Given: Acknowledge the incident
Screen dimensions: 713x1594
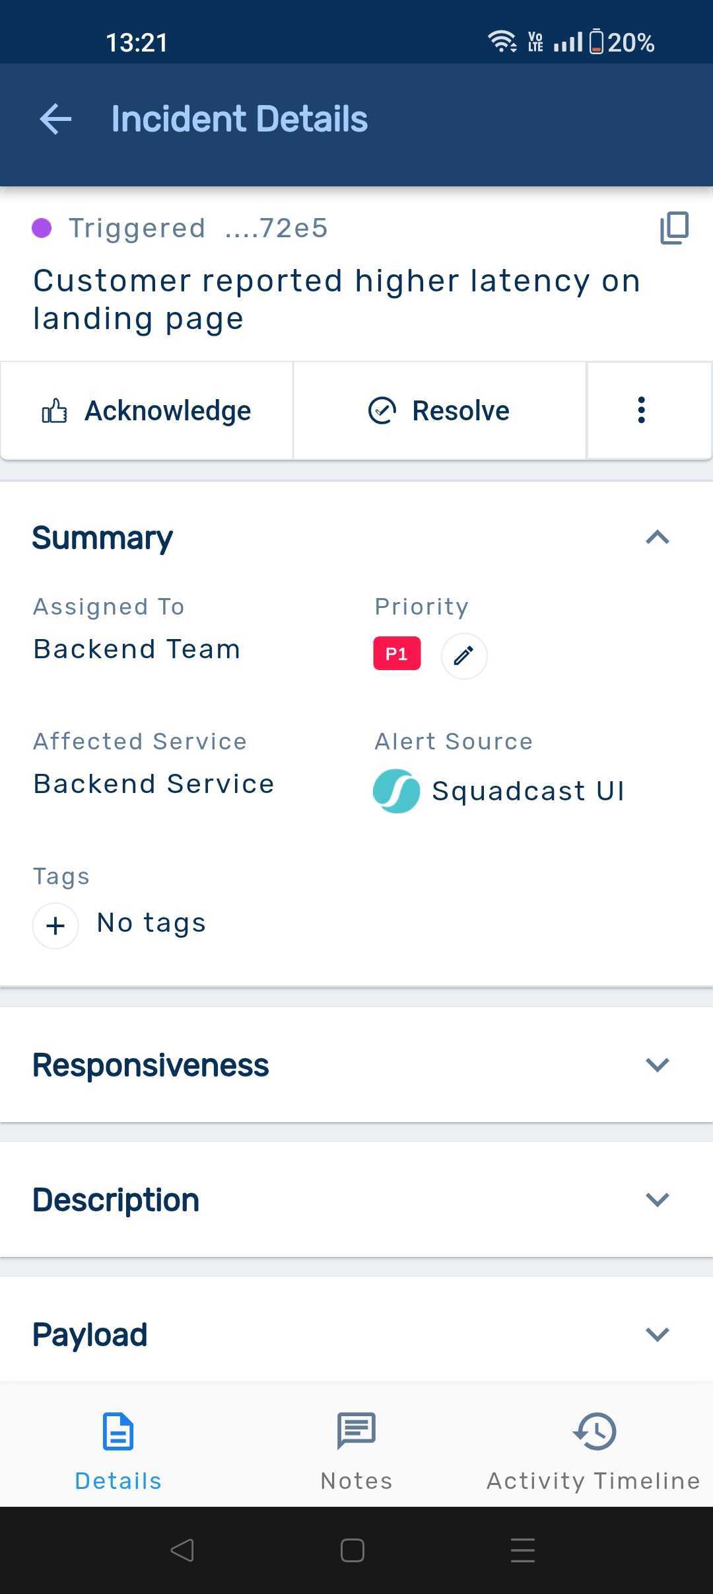Looking at the screenshot, I should [147, 410].
